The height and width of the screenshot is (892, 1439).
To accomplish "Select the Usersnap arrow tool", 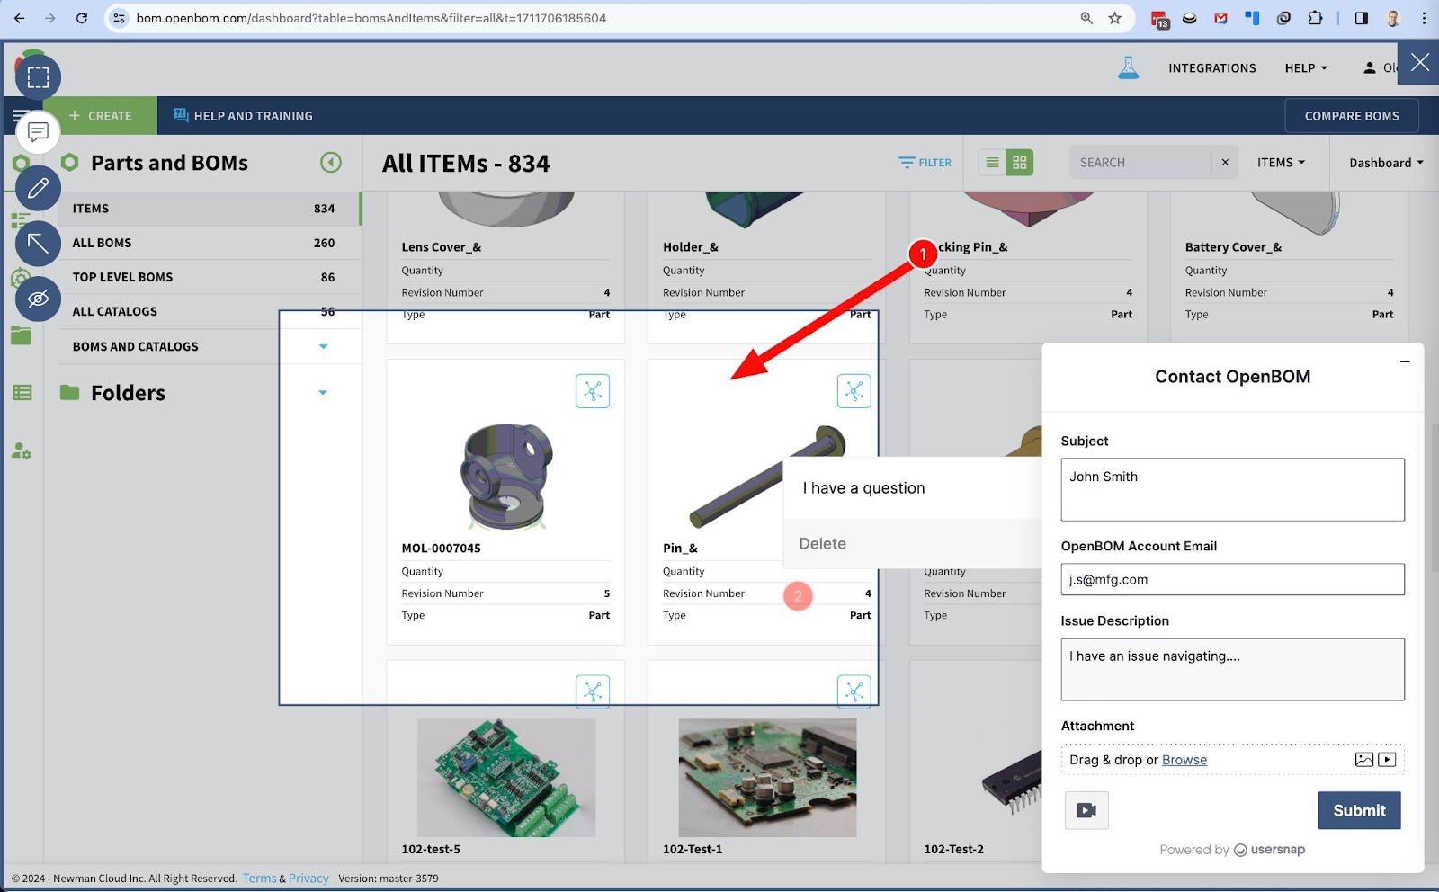I will click(38, 243).
